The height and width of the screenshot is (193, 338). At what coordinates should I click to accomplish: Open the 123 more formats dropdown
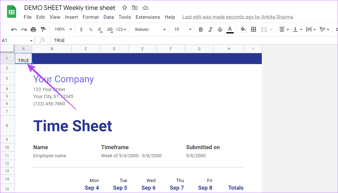point(121,29)
